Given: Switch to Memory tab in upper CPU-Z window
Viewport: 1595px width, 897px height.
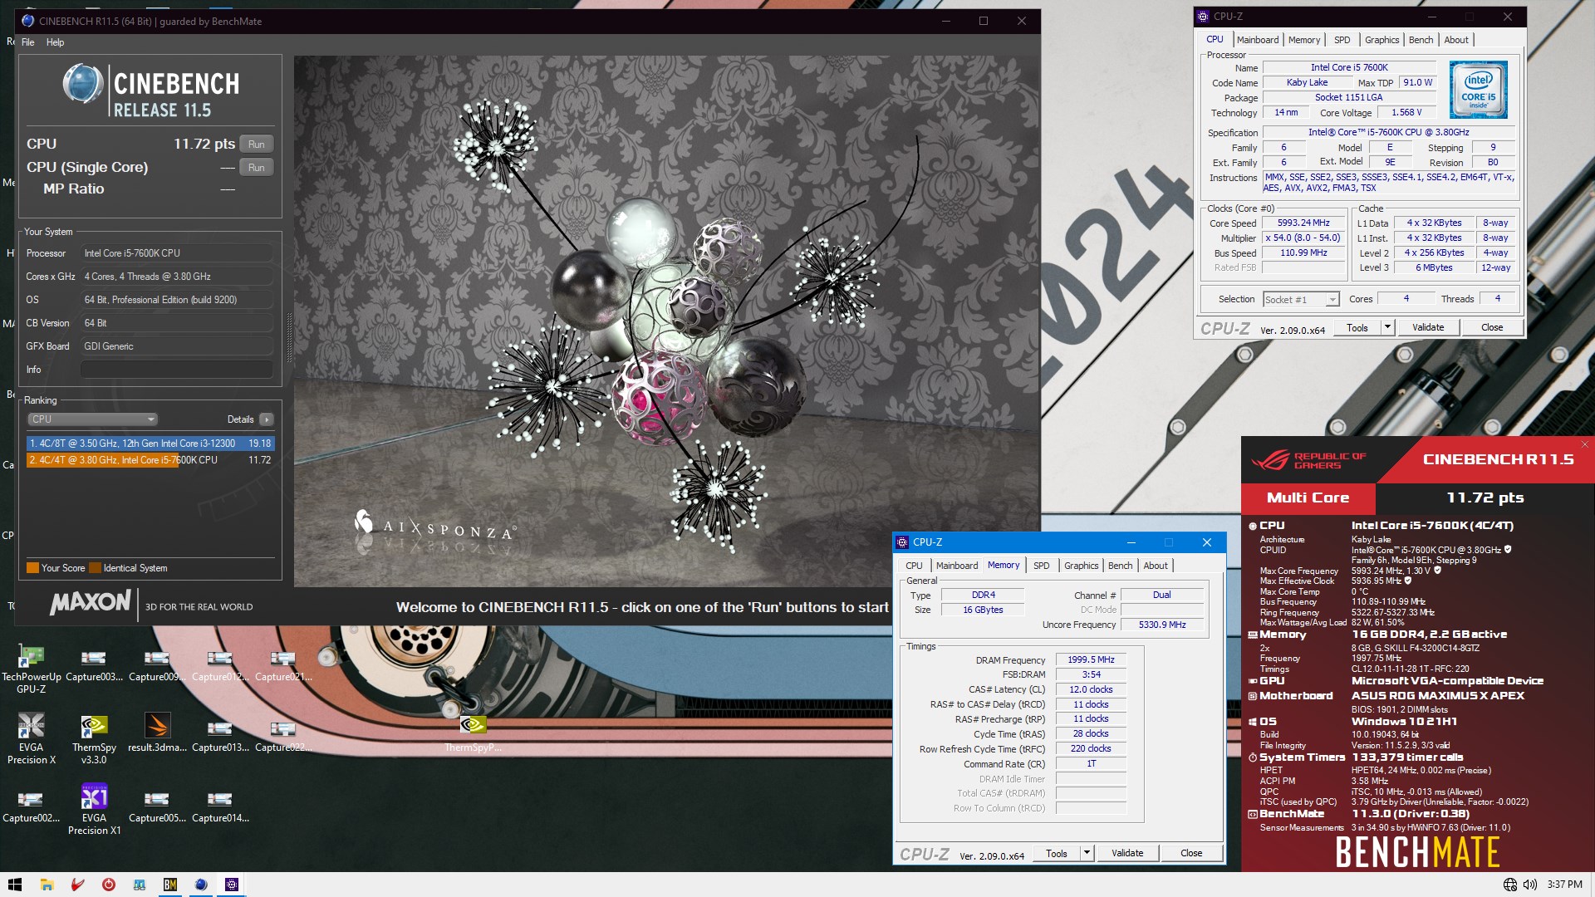Looking at the screenshot, I should (1304, 40).
